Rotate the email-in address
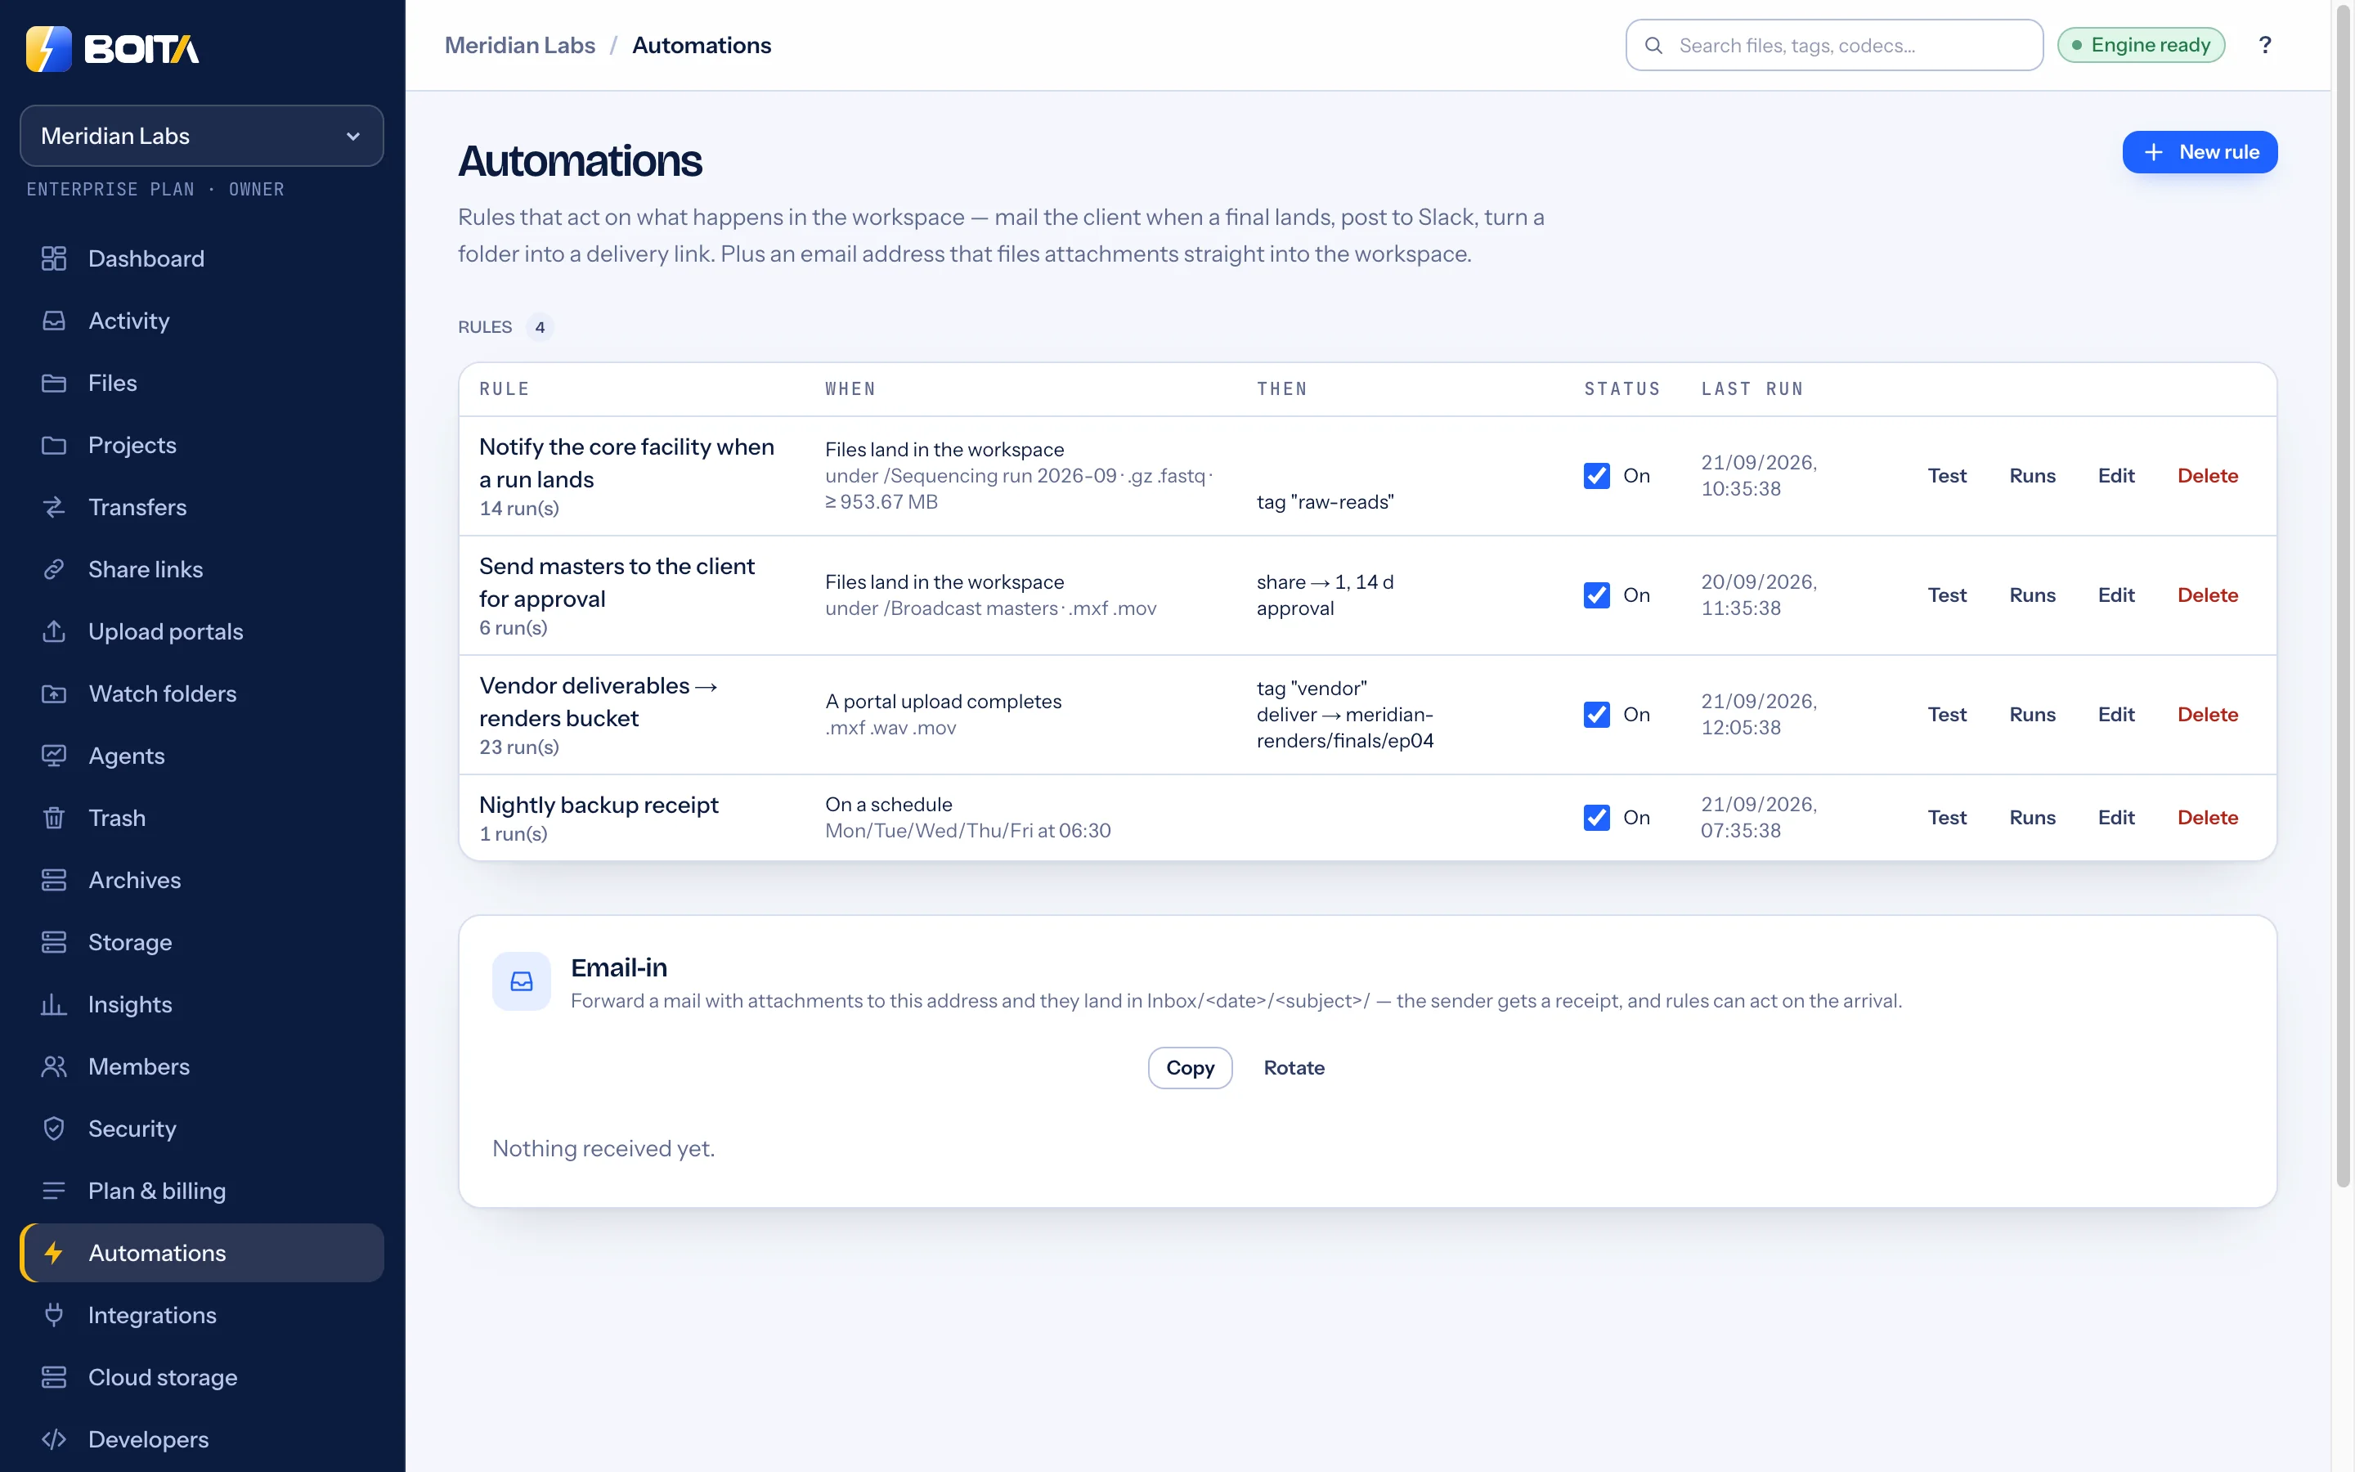The height and width of the screenshot is (1472, 2355). (1294, 1068)
